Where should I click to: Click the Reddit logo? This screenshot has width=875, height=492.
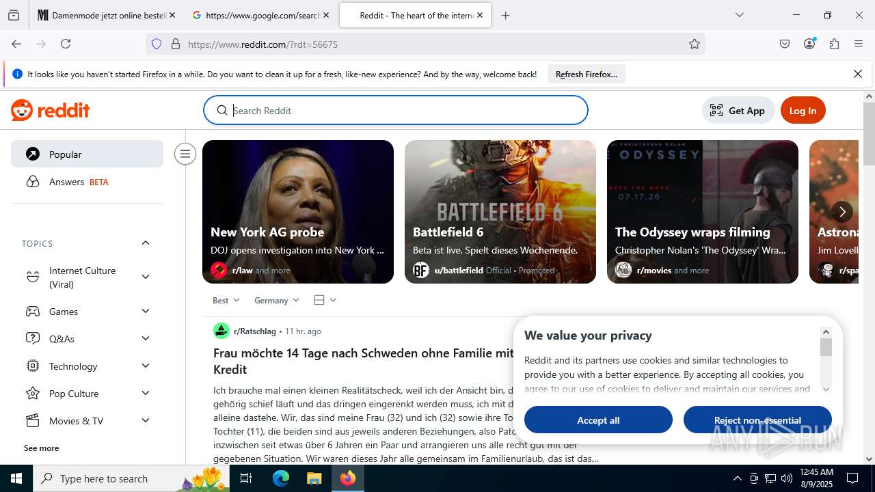click(50, 110)
